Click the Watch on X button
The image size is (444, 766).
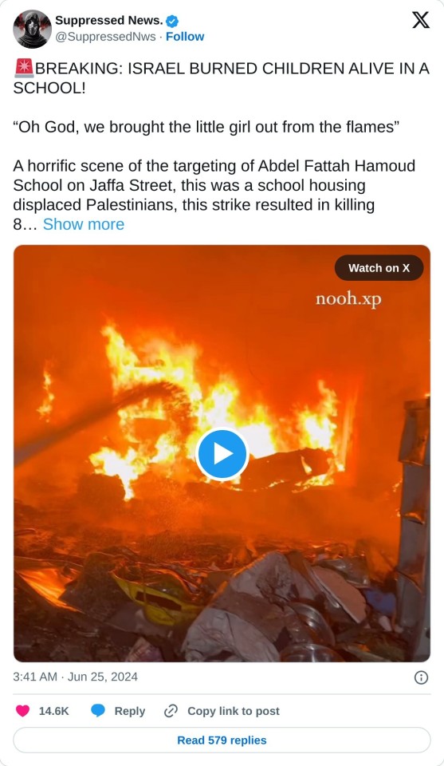(x=379, y=268)
